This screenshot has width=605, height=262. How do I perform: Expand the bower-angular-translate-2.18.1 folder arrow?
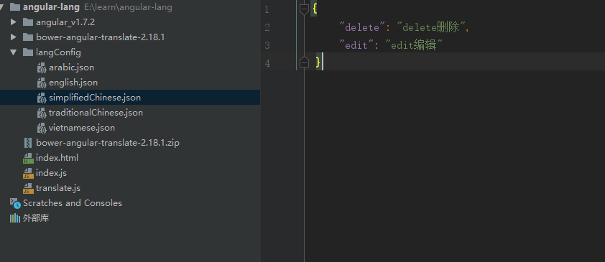(14, 37)
